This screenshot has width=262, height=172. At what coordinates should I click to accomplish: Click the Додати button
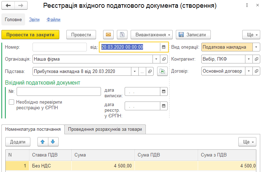tap(18, 142)
